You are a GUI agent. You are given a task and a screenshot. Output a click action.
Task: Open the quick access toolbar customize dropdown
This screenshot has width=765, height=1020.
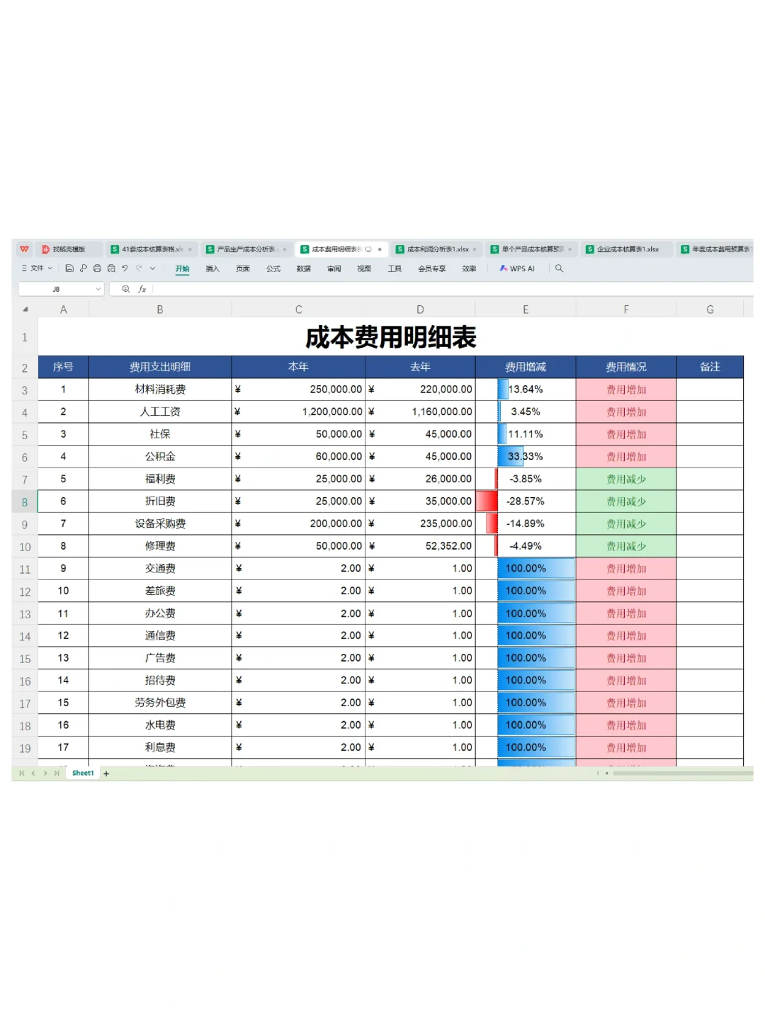[x=152, y=268]
